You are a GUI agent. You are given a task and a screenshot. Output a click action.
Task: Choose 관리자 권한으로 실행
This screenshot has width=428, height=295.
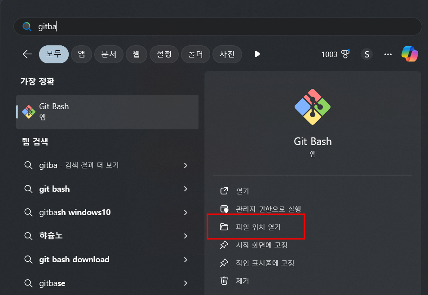268,209
